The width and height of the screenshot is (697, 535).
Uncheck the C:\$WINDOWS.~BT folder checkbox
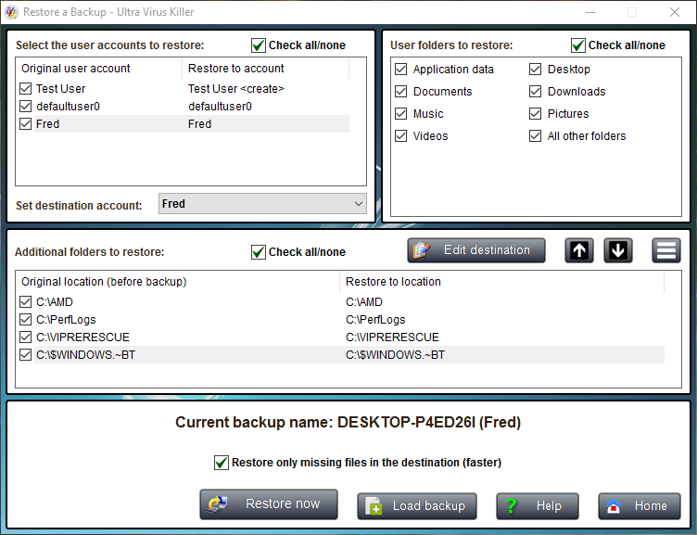(26, 354)
